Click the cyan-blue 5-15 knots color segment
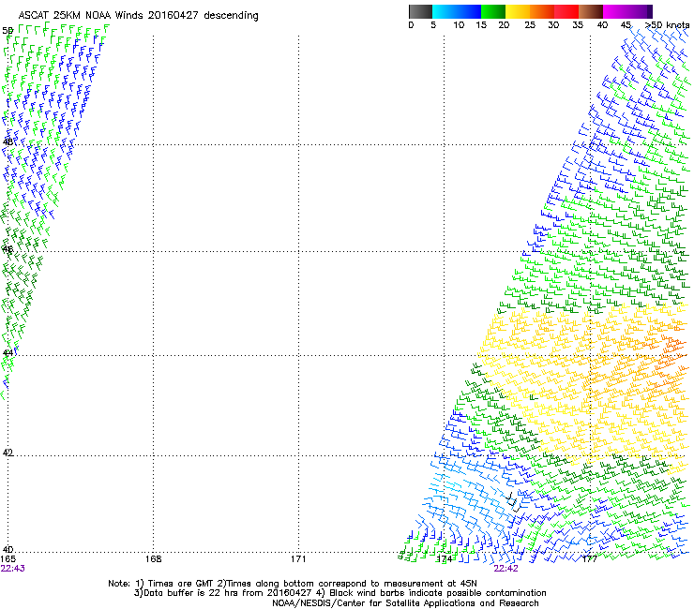This screenshot has height=609, width=694. [x=457, y=11]
